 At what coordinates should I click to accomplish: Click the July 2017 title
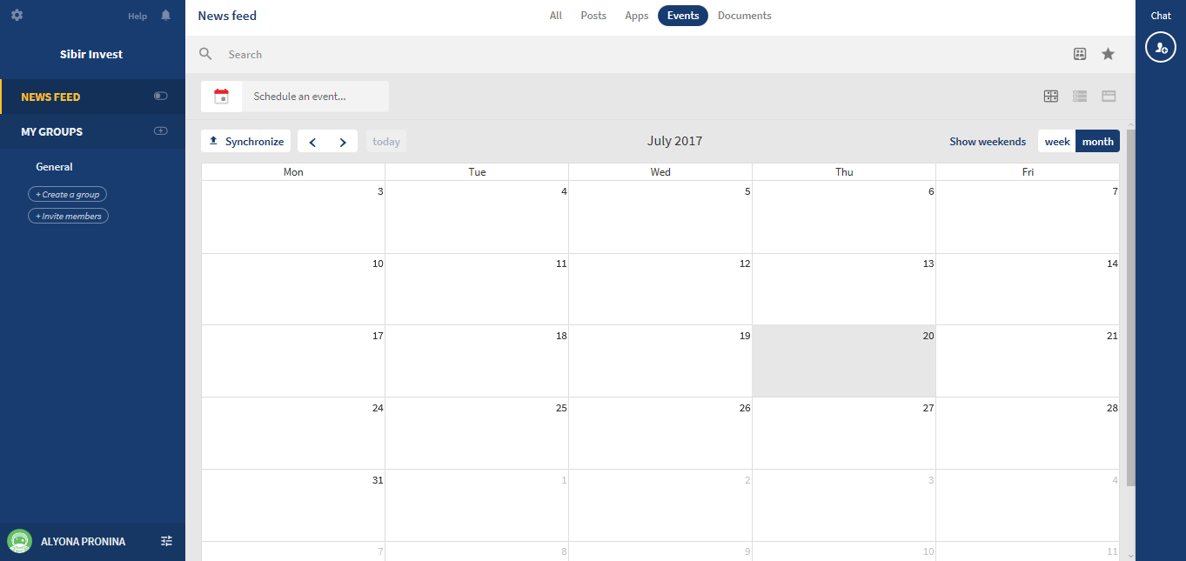(674, 141)
